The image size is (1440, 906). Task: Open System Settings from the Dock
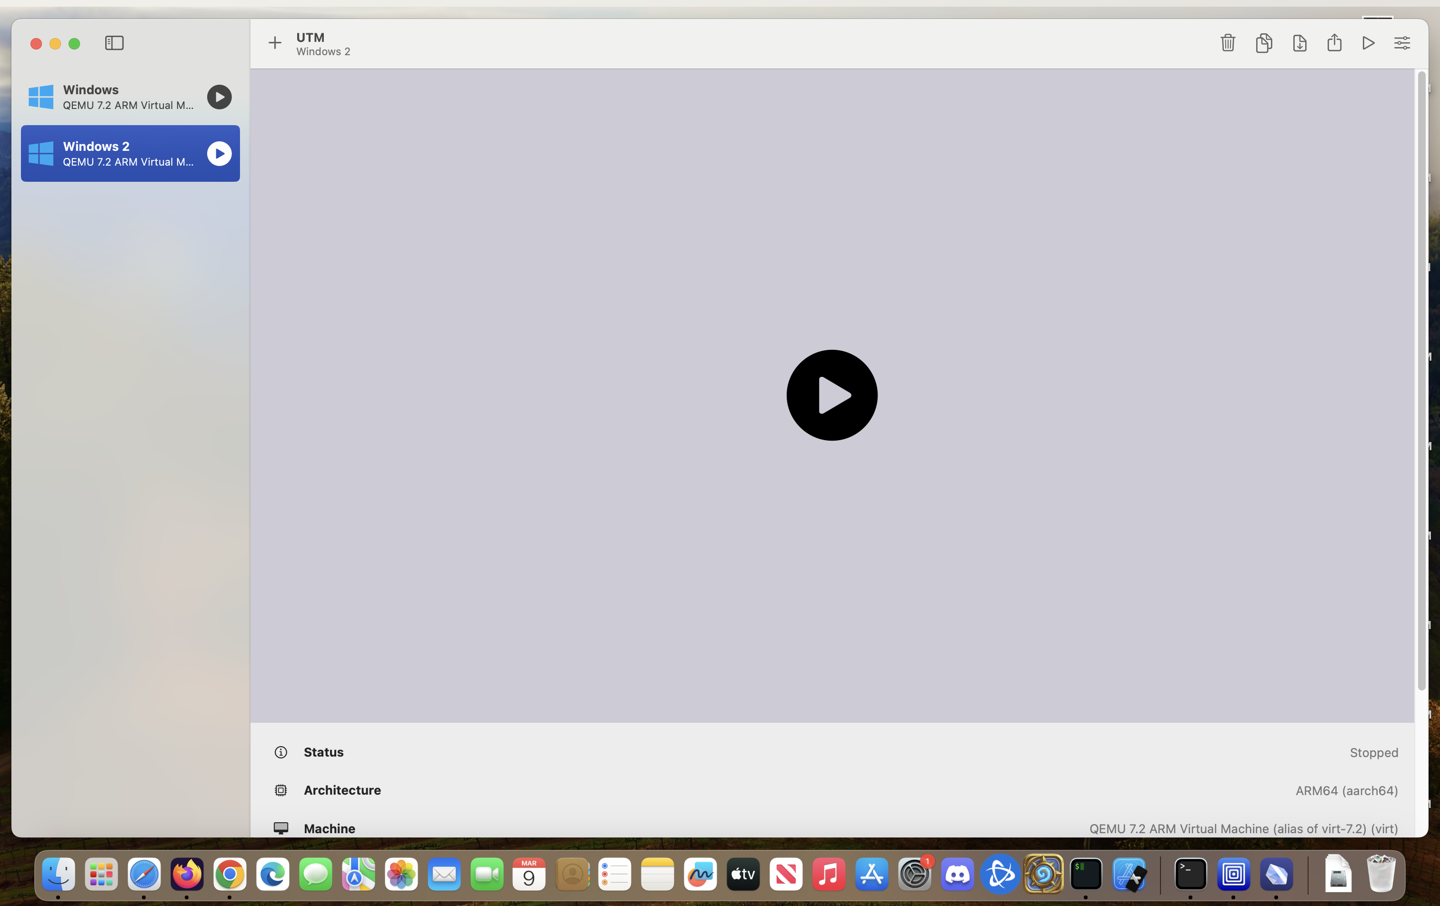(x=915, y=874)
